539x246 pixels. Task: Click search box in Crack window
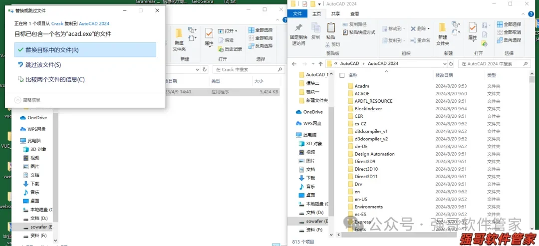click(249, 69)
